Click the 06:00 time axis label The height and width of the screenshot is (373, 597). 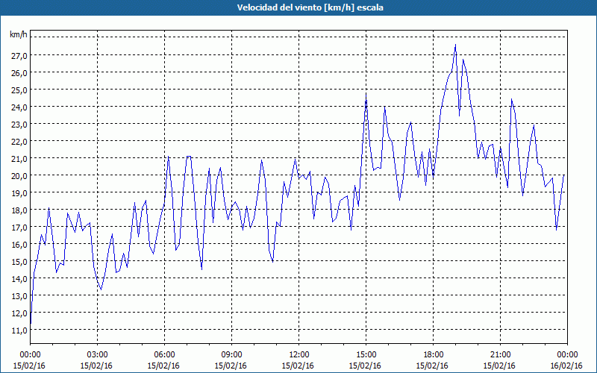[x=164, y=355]
